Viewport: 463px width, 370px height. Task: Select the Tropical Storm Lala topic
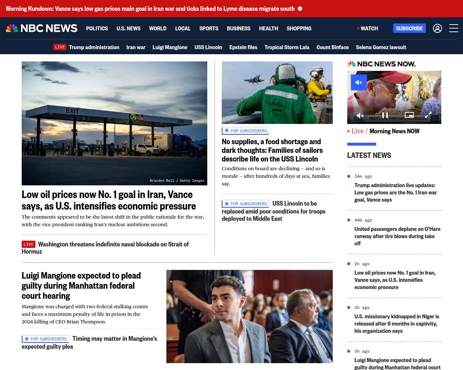click(x=287, y=47)
